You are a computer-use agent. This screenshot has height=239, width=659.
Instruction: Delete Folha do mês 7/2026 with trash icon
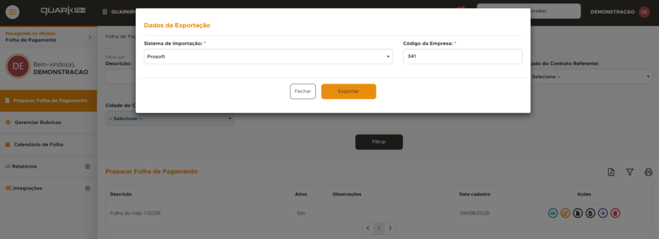point(615,213)
